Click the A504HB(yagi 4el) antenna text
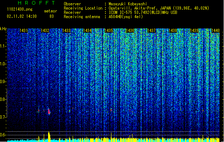224x142 pixels. [x=126, y=17]
